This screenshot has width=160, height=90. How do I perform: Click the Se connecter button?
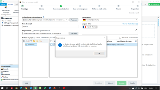click(x=154, y=4)
